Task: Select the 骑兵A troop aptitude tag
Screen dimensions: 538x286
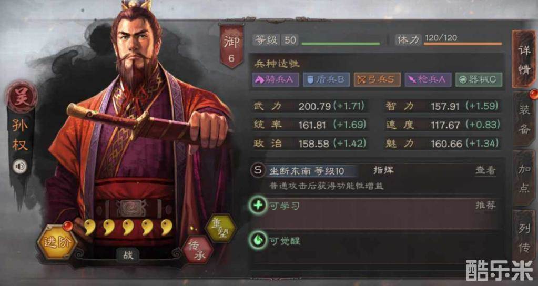Action: [276, 79]
